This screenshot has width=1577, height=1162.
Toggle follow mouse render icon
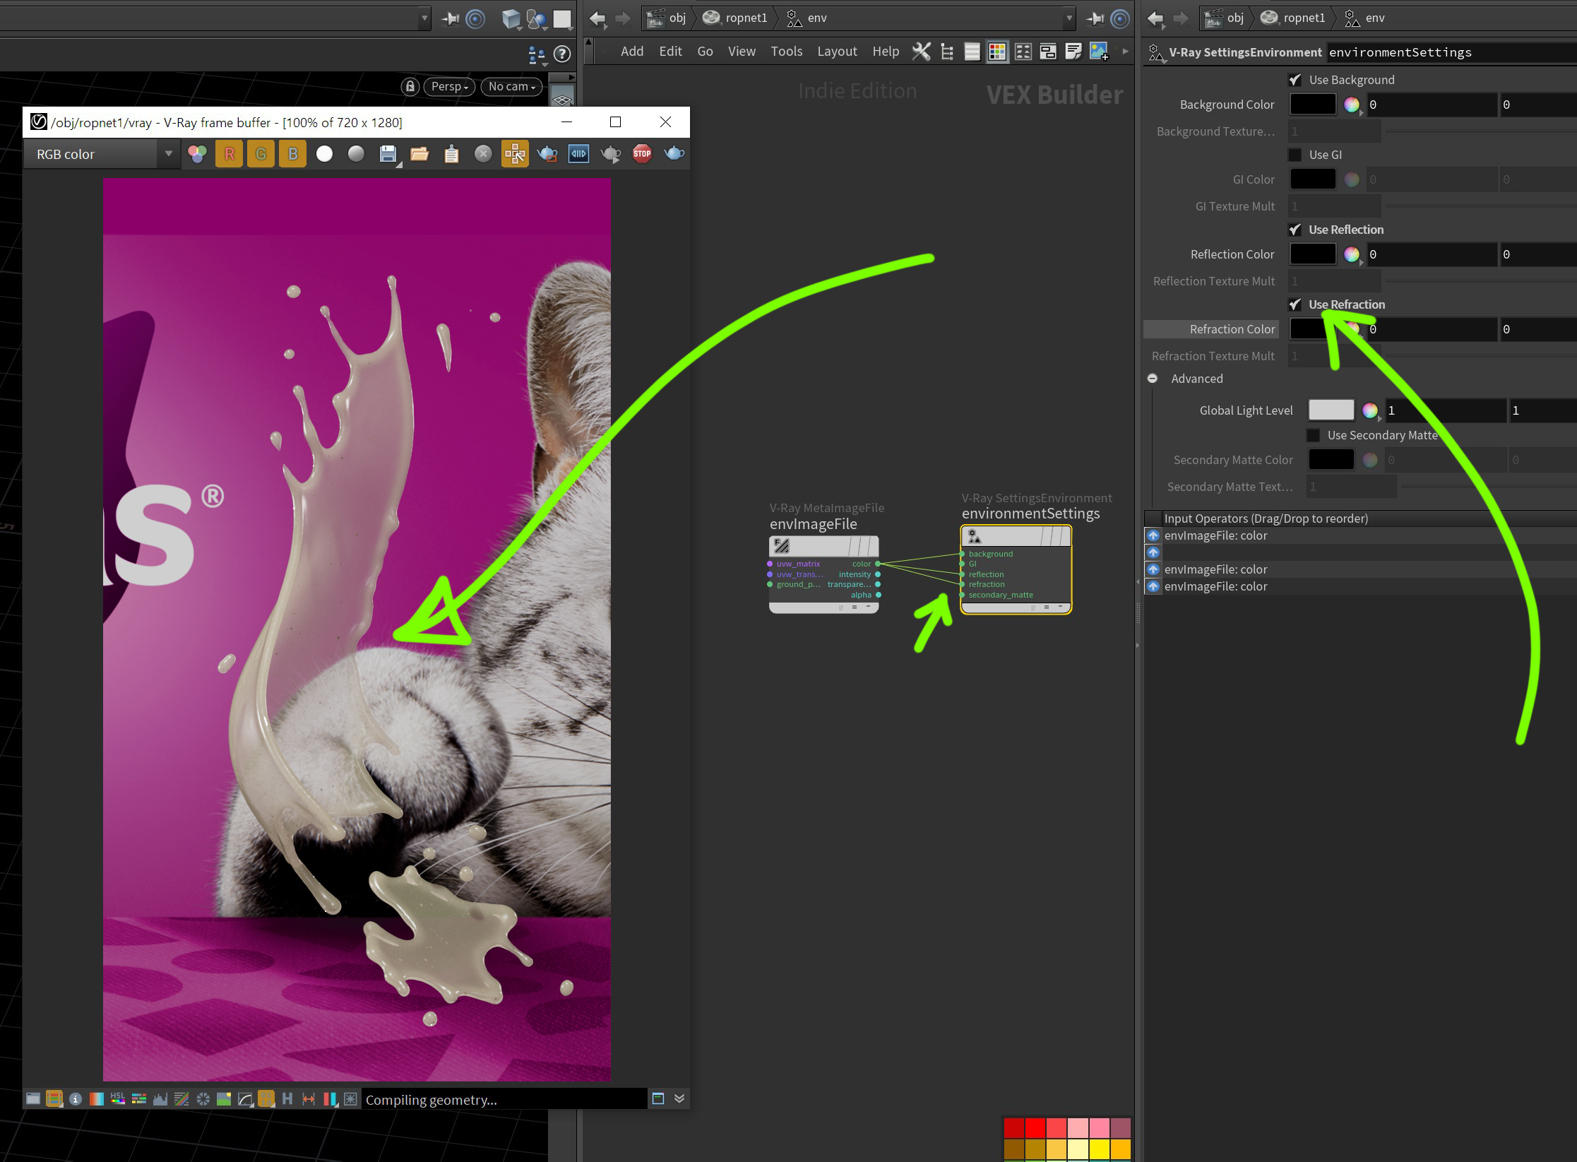(515, 154)
